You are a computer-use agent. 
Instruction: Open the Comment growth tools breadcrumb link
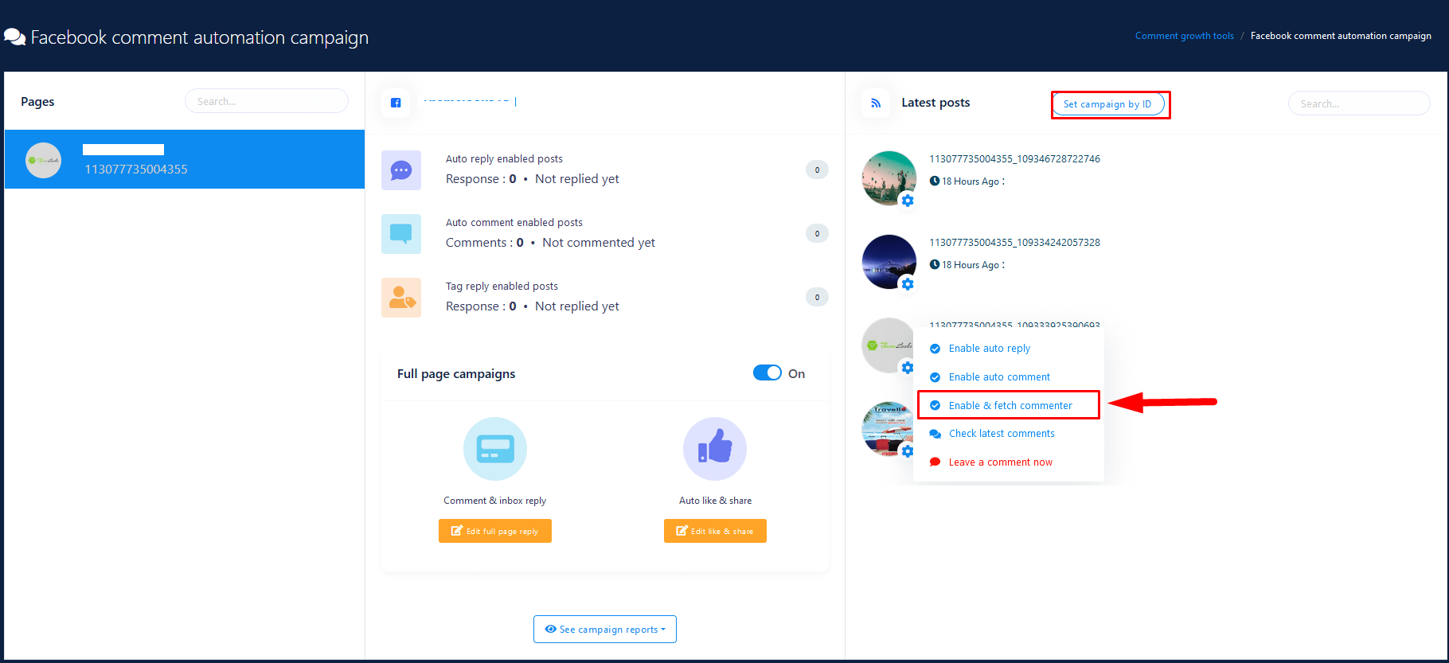[1184, 36]
